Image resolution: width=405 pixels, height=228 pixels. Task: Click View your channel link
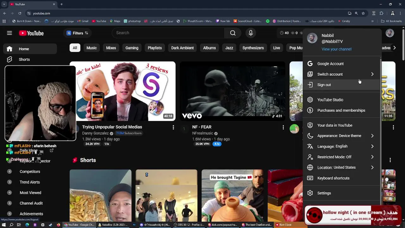click(x=336, y=49)
